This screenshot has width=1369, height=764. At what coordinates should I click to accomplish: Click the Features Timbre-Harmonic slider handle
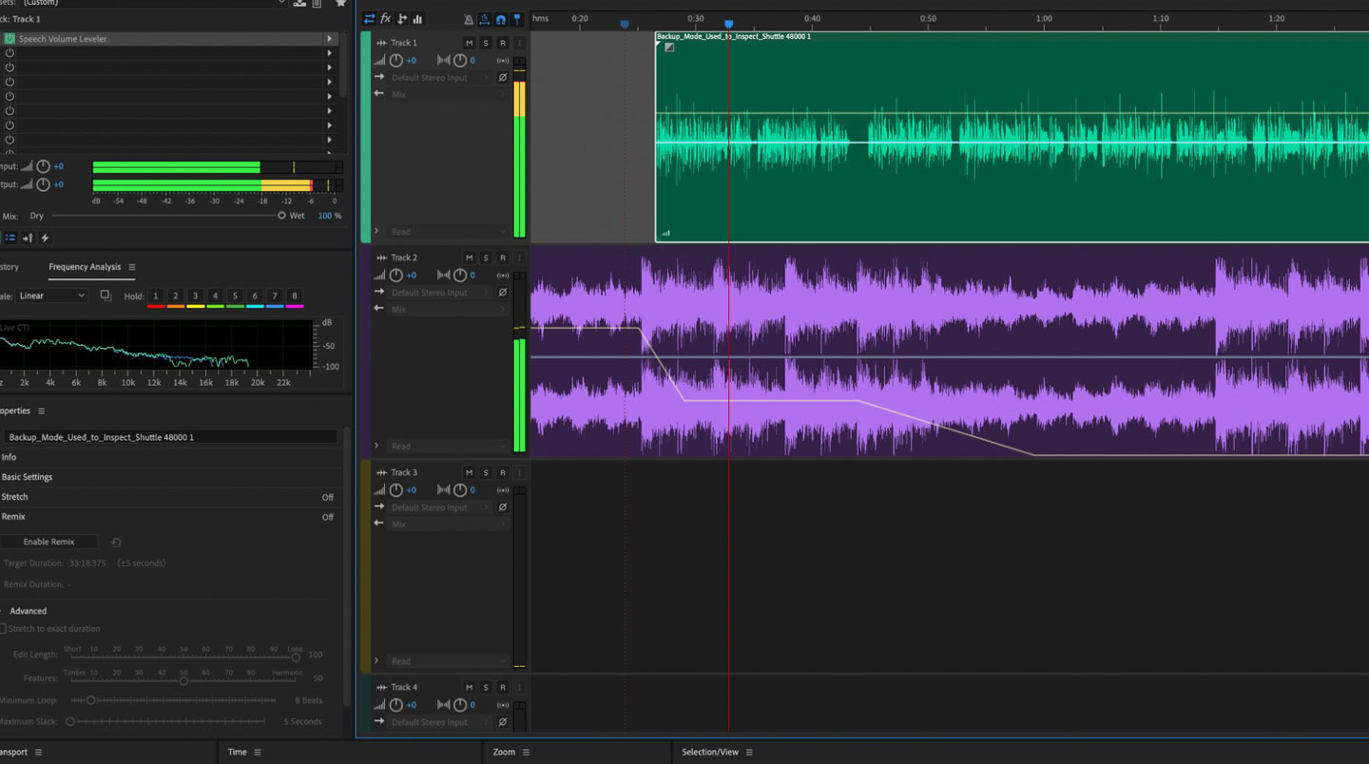coord(183,680)
